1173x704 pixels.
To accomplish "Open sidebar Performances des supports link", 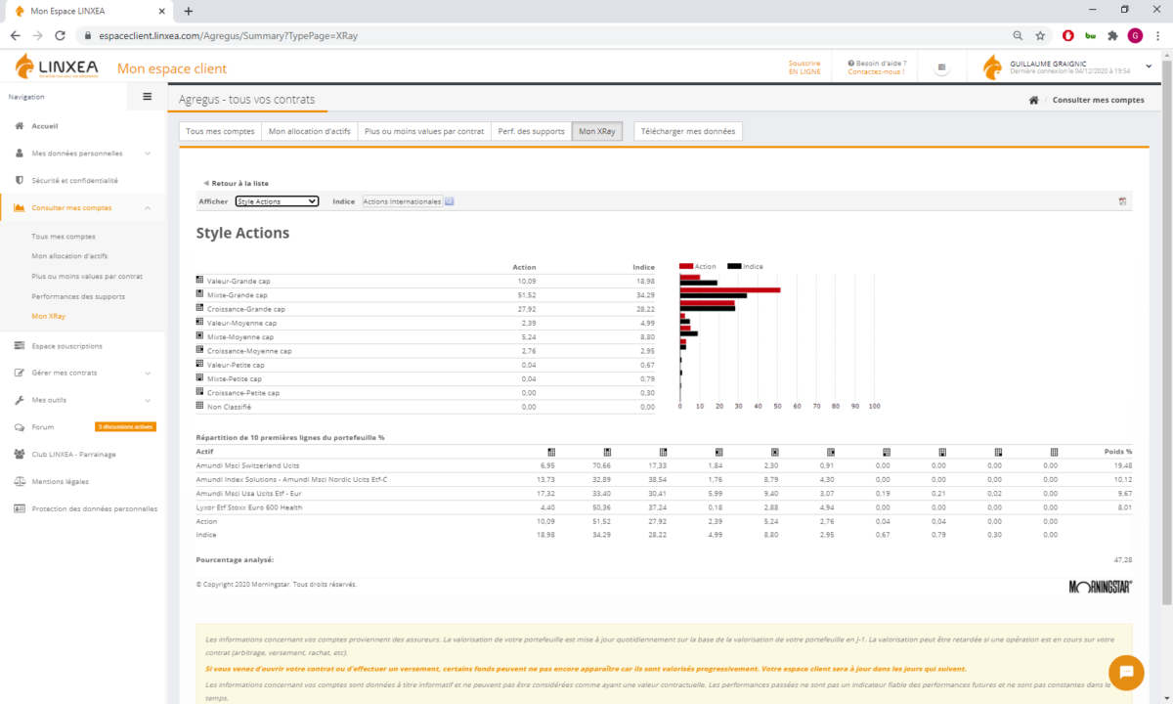I will pos(78,296).
